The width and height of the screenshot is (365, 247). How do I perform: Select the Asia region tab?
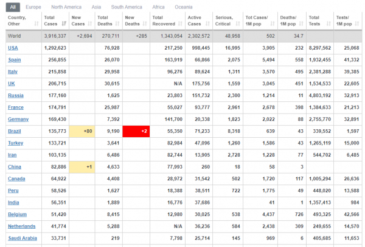(96, 7)
